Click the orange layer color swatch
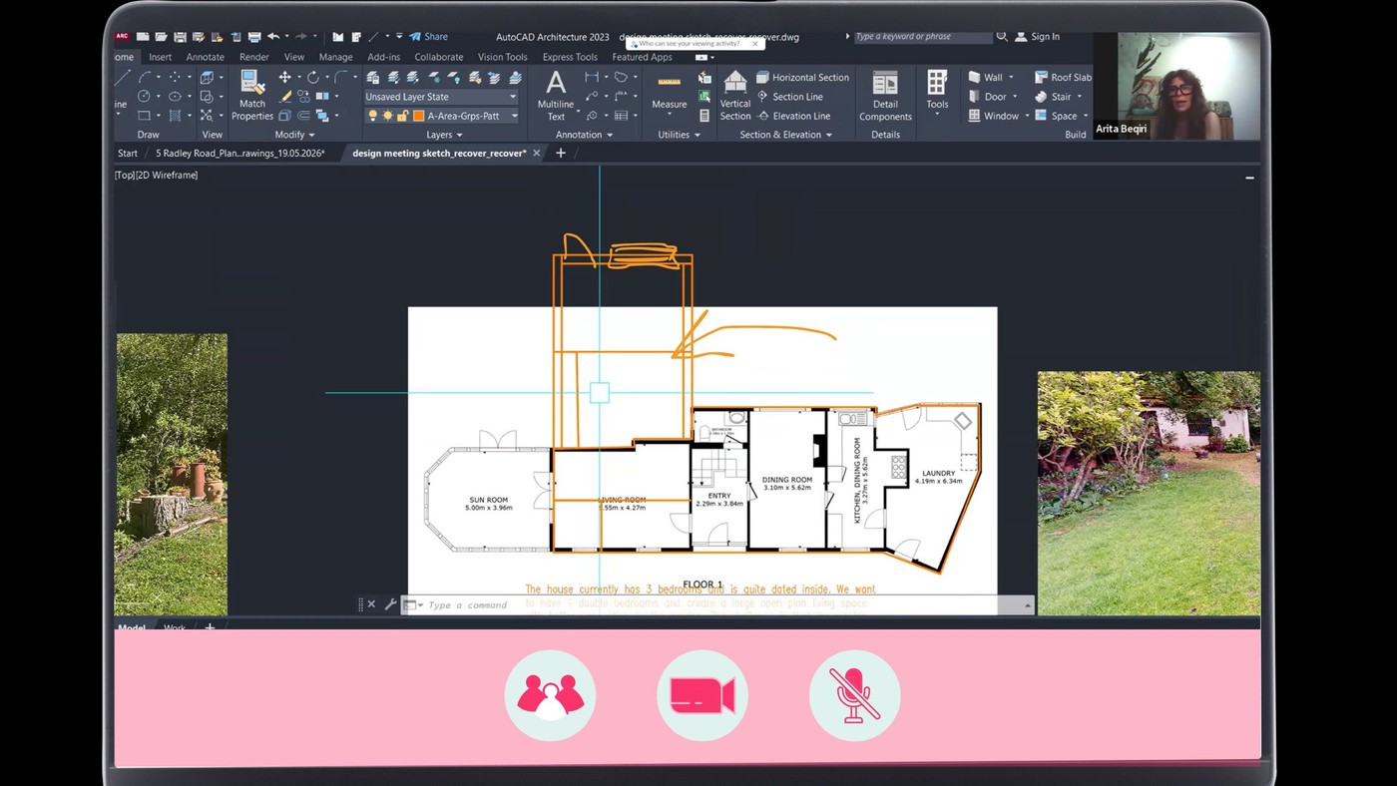 (x=419, y=116)
